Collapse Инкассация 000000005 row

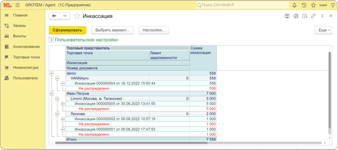63,104
